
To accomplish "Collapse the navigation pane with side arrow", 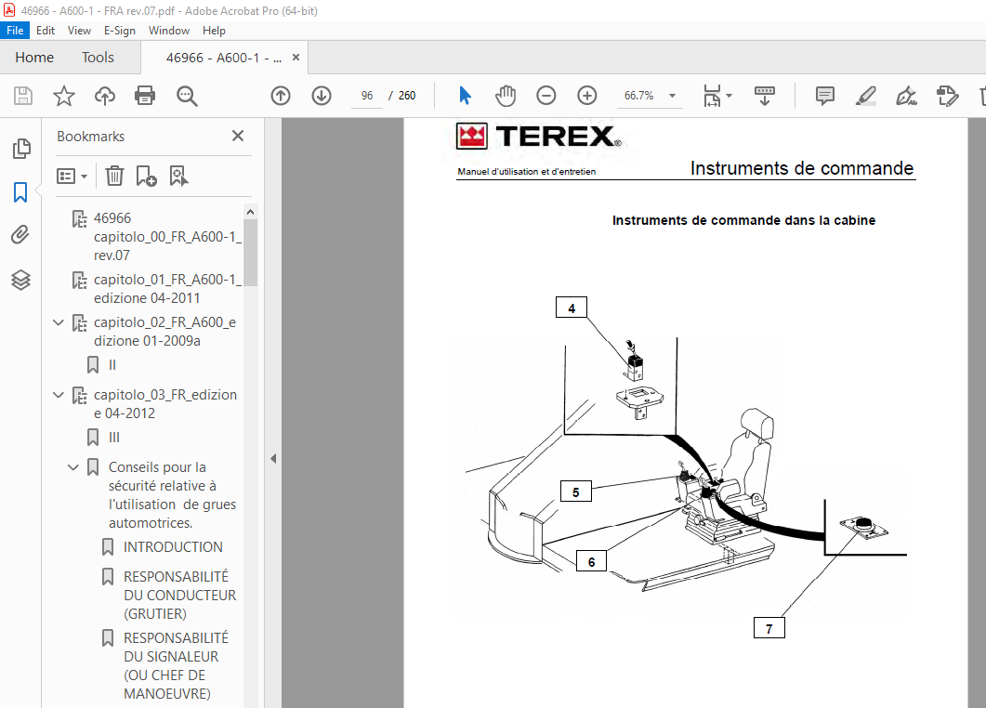I will [x=273, y=458].
